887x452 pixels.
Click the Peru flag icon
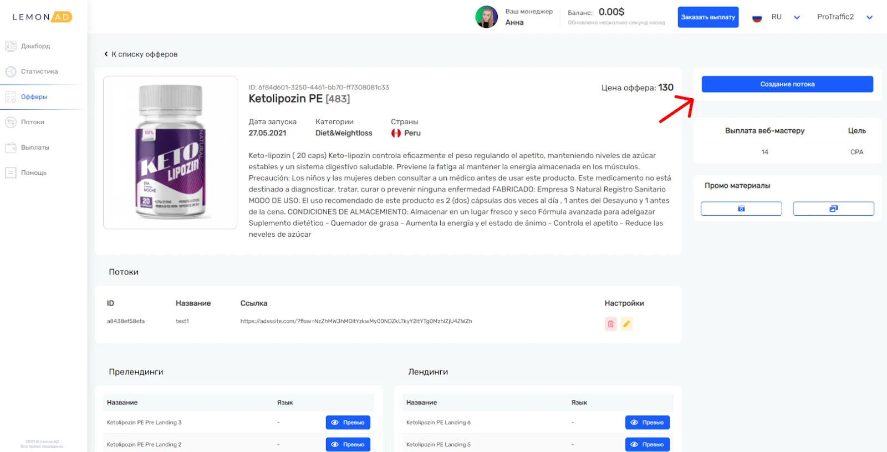click(x=396, y=133)
